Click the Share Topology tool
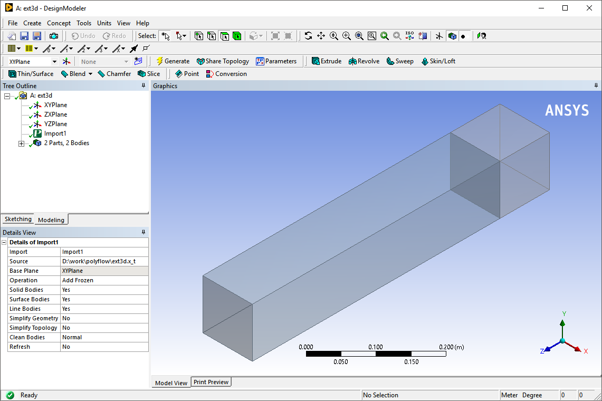Viewport: 602px width, 401px height. (x=223, y=61)
